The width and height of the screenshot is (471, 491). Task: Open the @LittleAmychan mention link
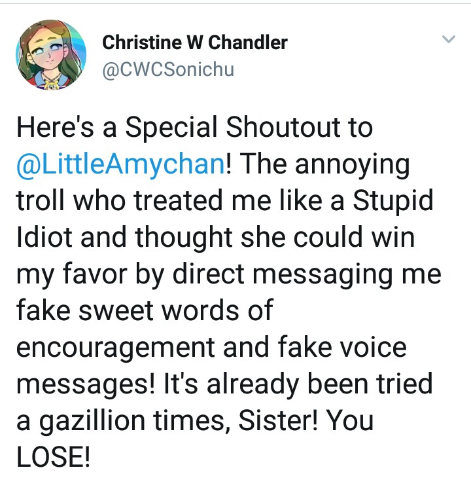[120, 164]
